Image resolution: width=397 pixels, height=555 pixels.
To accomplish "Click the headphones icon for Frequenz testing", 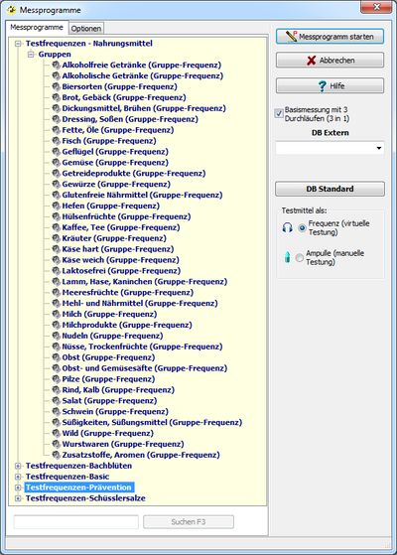I will tap(287, 227).
